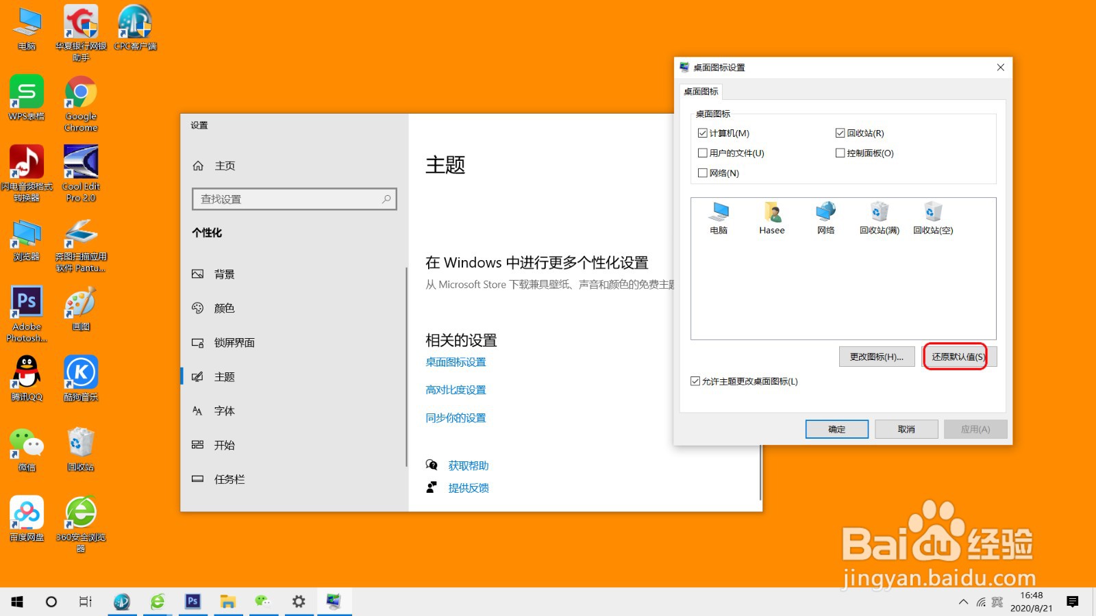Select the 回收站(满) icon in the dialog
Image resolution: width=1096 pixels, height=616 pixels.
879,218
